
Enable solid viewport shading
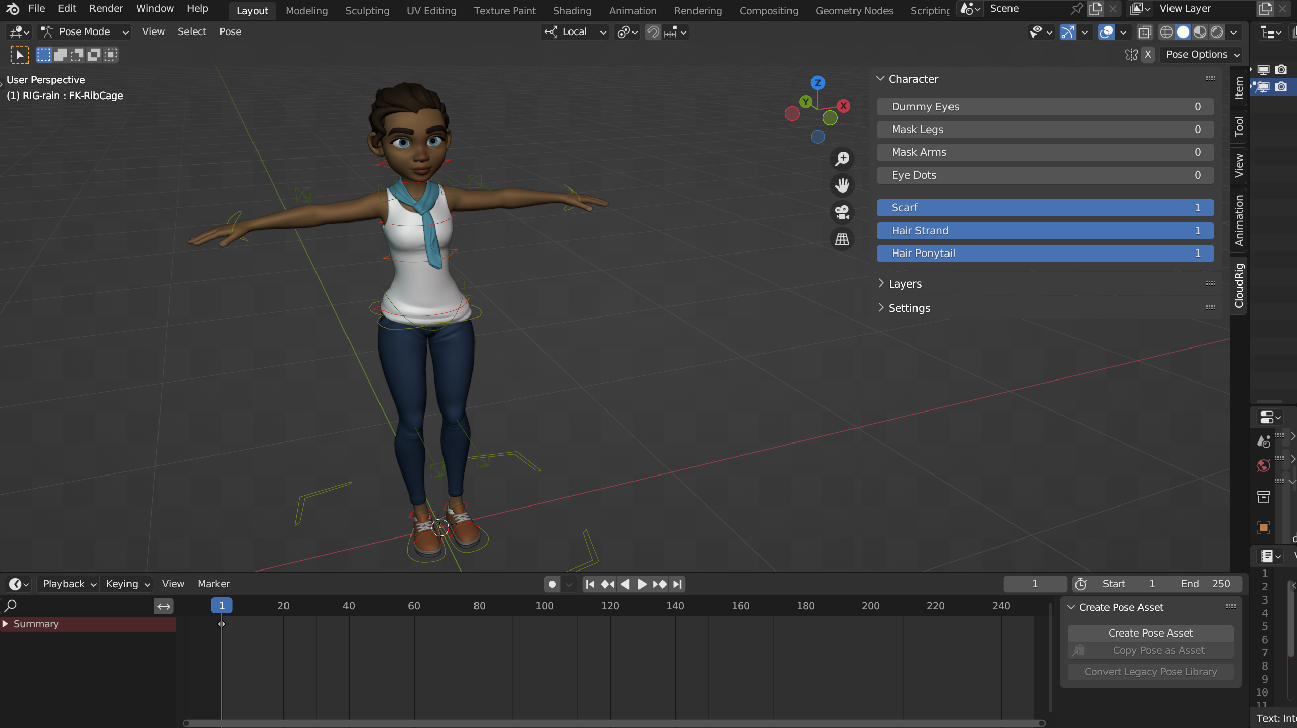pos(1183,33)
